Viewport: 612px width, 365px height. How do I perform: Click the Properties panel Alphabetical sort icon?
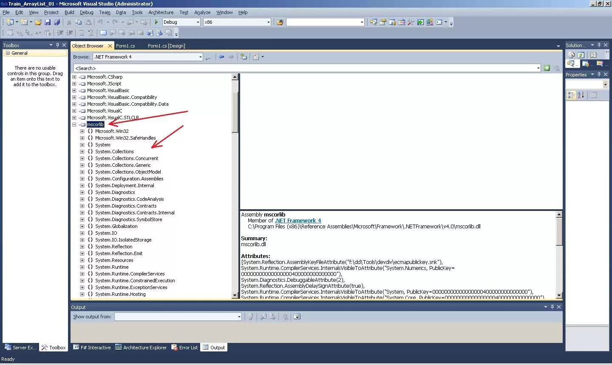[581, 95]
